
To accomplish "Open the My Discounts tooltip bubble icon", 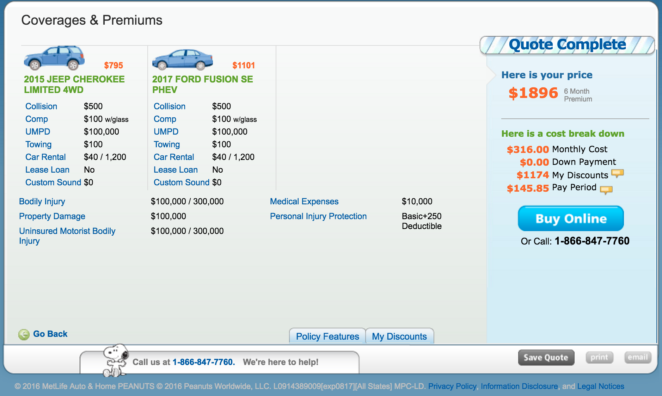I will [x=617, y=174].
